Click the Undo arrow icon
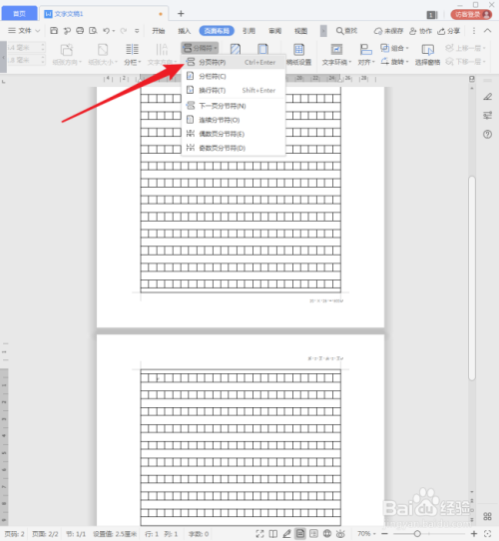 (106, 31)
